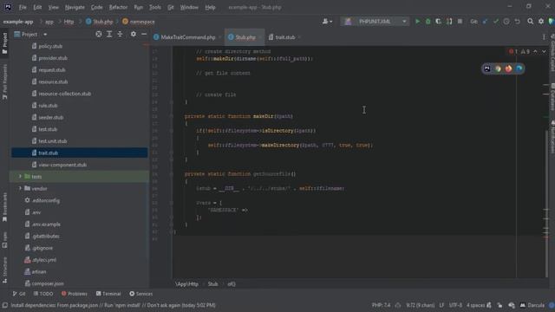This screenshot has height=312, width=555.
Task: Select opened file target icon in Project panel
Action: pos(99,34)
